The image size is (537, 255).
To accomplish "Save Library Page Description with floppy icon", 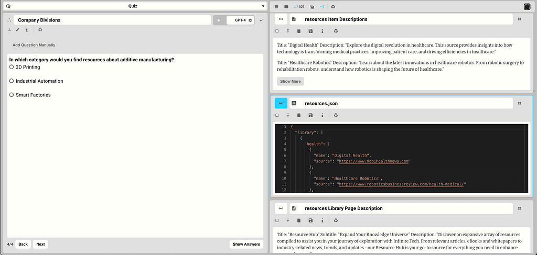I will click(x=310, y=220).
